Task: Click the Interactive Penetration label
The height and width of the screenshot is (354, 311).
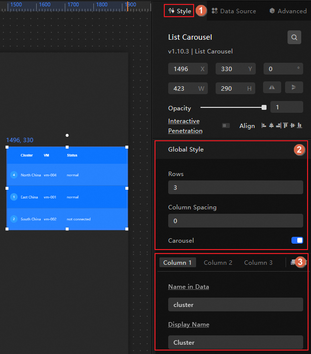Action: 185,126
